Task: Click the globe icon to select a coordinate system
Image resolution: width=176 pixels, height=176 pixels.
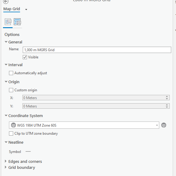Action: click(164, 125)
